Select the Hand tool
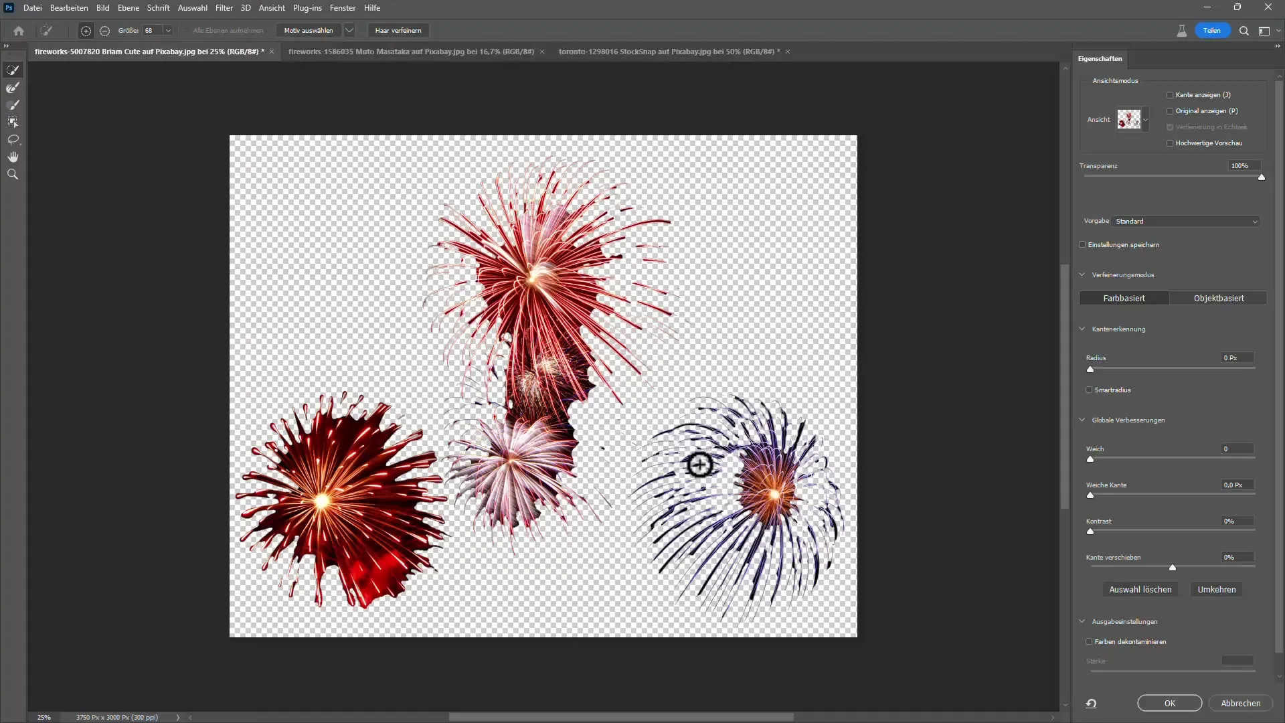 pyautogui.click(x=13, y=157)
